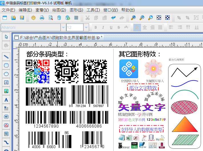Click the align objects top icon

point(188,27)
